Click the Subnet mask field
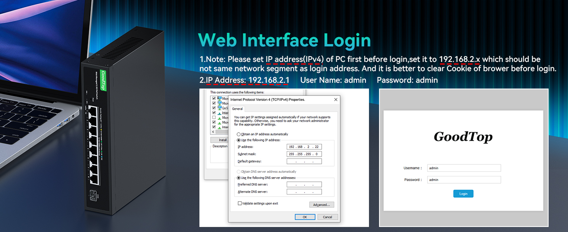 point(304,154)
